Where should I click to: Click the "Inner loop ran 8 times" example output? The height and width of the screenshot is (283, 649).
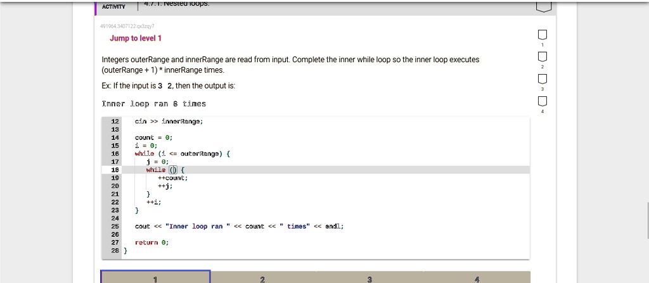[154, 103]
